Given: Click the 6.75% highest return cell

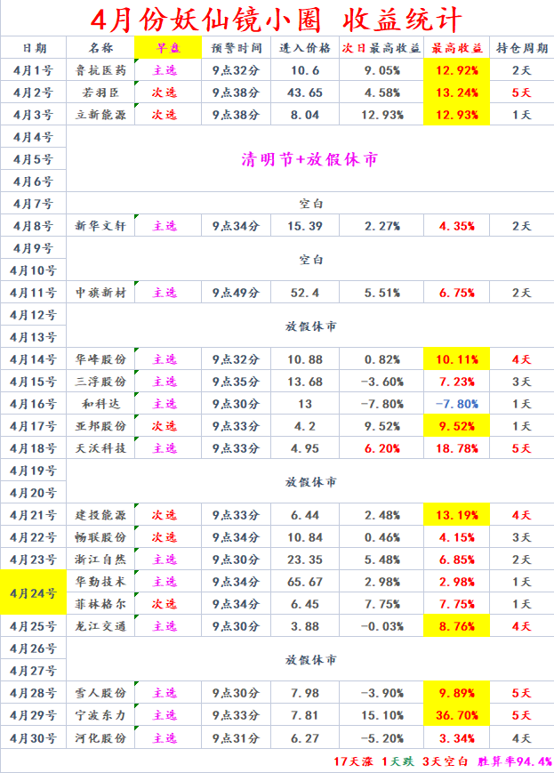Looking at the screenshot, I should click(457, 293).
